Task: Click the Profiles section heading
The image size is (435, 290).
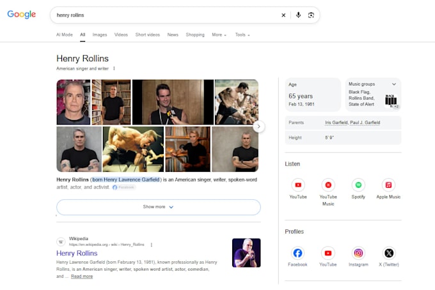Action: coord(294,232)
